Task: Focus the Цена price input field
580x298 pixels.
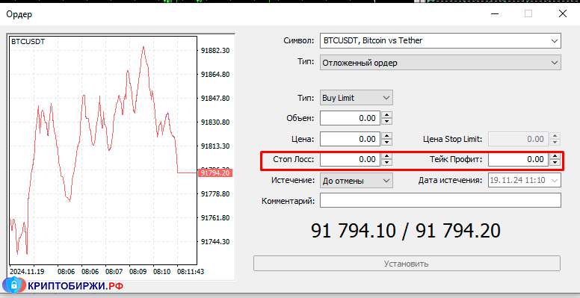Action: [350, 139]
